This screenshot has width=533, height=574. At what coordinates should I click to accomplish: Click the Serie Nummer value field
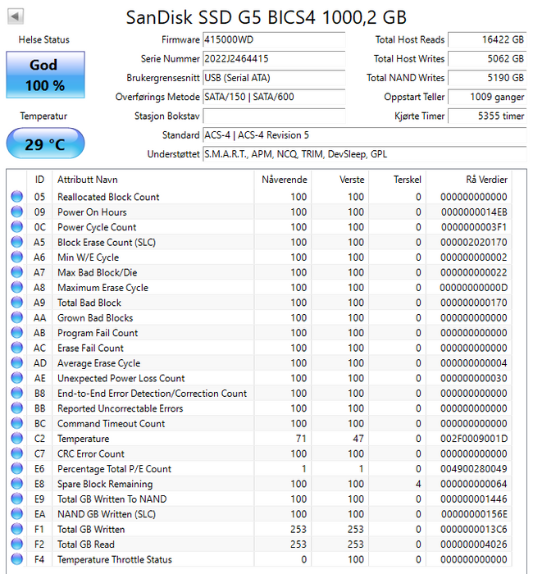pos(273,59)
